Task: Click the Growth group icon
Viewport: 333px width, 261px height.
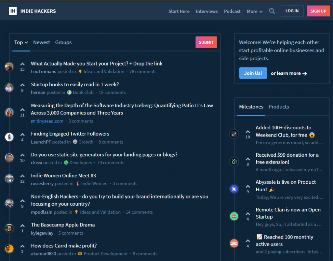Action: 75,142
